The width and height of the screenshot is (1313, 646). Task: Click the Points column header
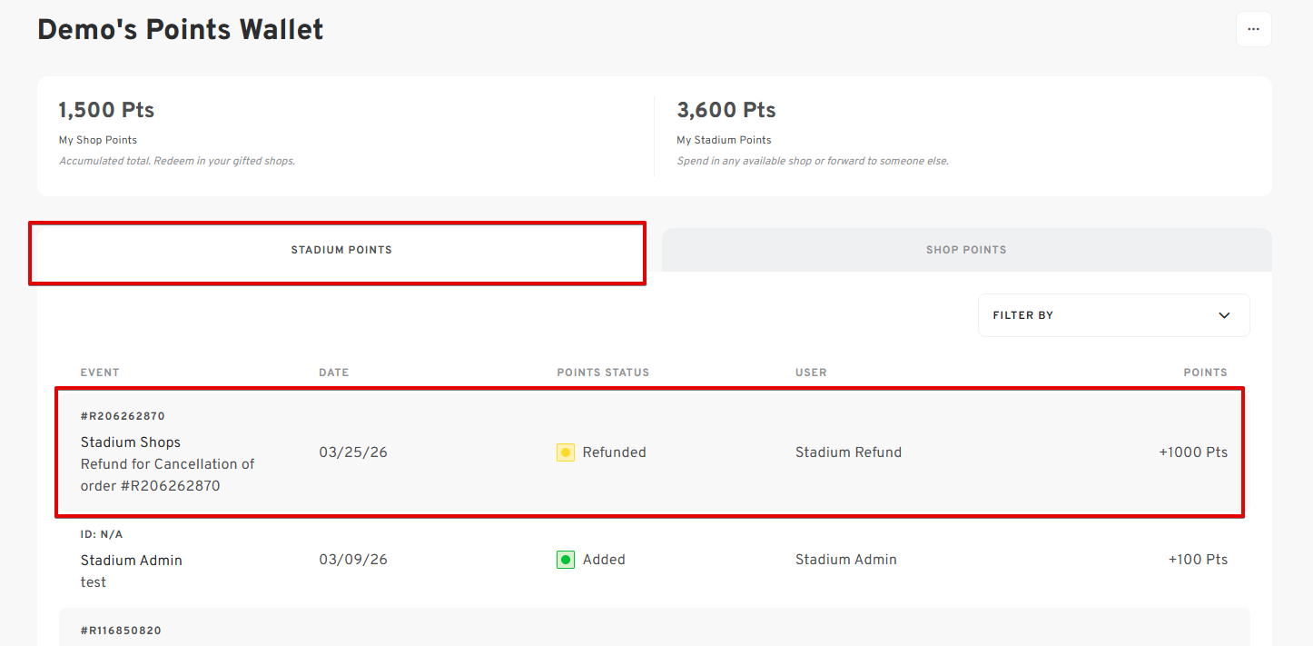coord(1205,373)
